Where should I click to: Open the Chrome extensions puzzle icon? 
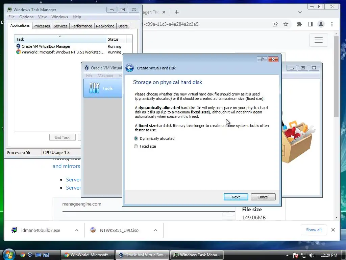pos(299,24)
